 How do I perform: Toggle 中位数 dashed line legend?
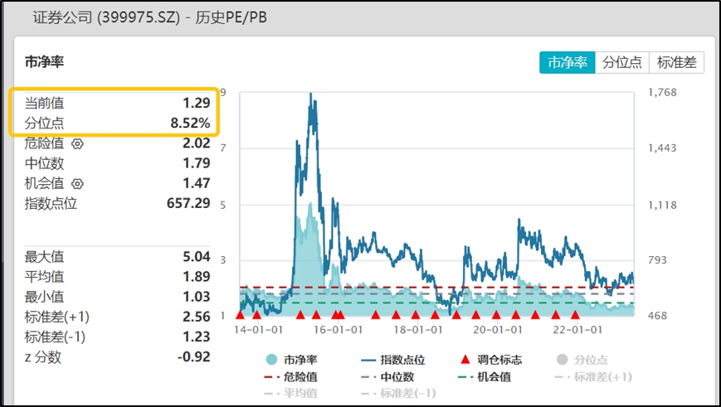[x=388, y=376]
